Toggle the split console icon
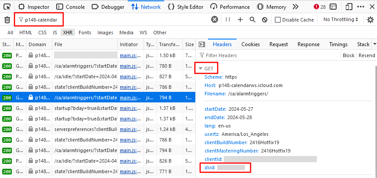Screen dimensions: 377x178 333,7
